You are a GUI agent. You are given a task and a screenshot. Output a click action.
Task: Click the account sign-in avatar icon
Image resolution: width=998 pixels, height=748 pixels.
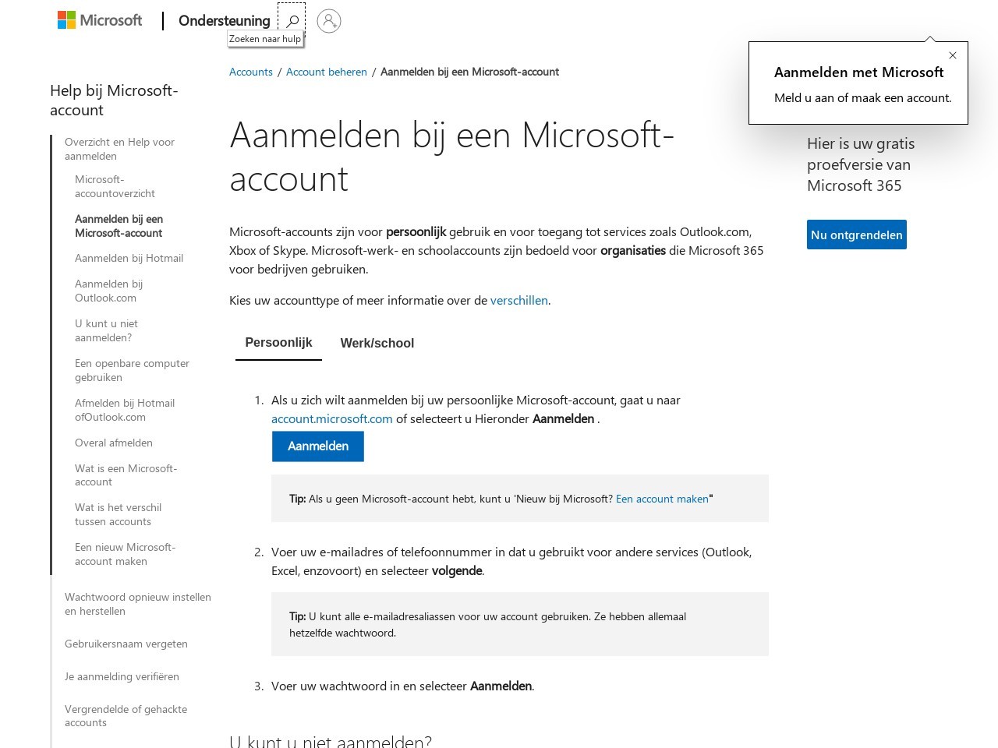(x=329, y=20)
